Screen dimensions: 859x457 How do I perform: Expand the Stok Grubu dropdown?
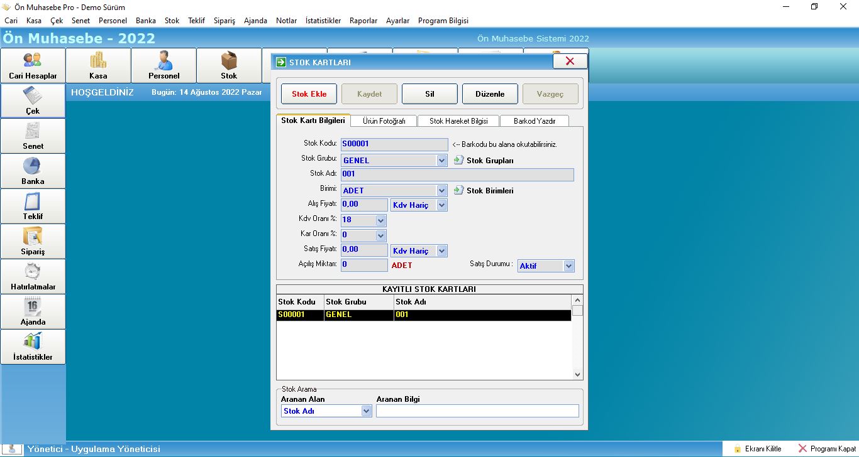pos(441,160)
